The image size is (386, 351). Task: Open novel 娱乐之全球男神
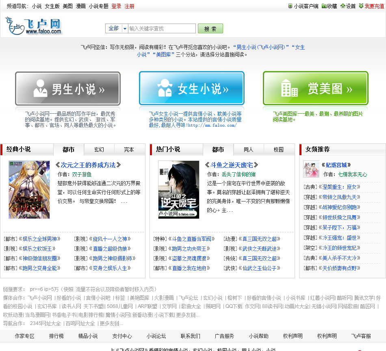click(x=40, y=239)
